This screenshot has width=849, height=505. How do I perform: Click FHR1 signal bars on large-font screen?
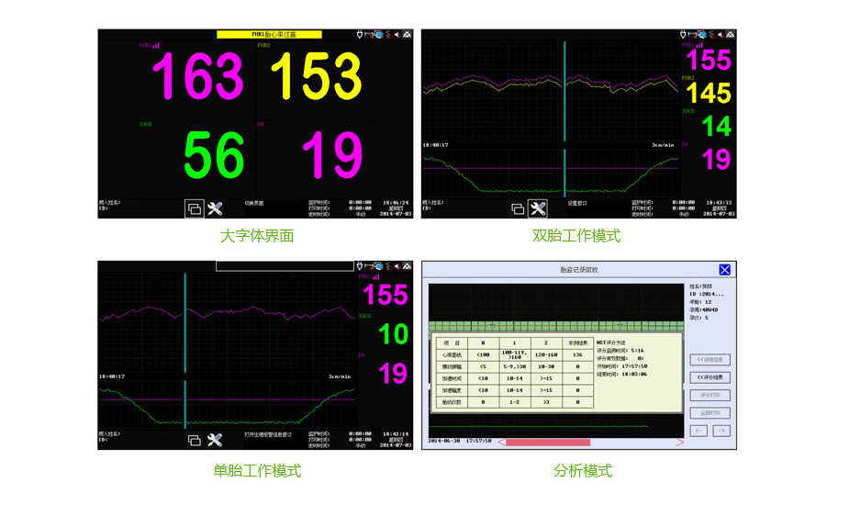pos(156,46)
